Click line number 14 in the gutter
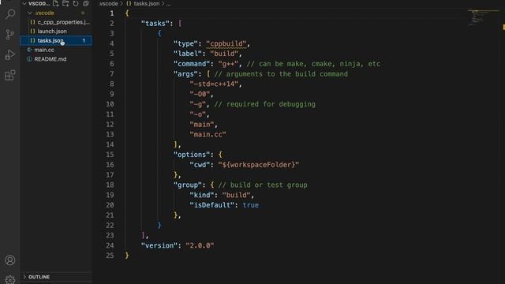The height and width of the screenshot is (284, 505). pyautogui.click(x=110, y=144)
